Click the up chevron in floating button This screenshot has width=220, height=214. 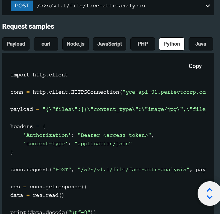tap(210, 190)
